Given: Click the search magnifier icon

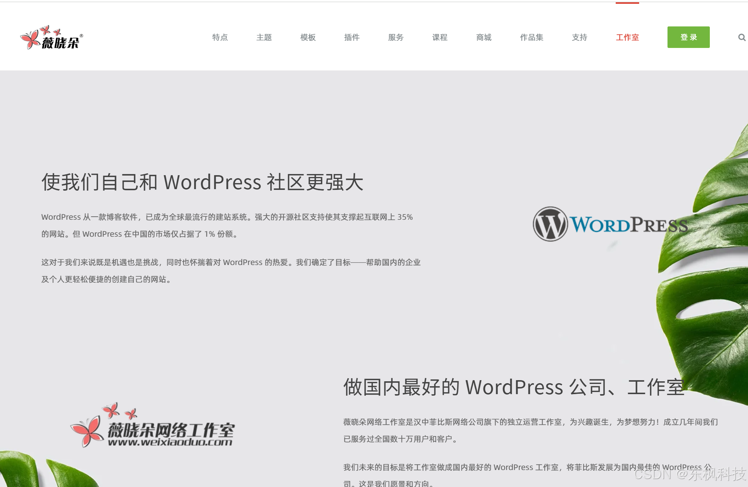Looking at the screenshot, I should [x=742, y=37].
